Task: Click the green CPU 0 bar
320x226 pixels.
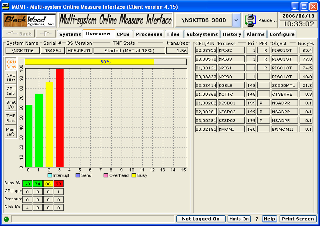Action: click(x=29, y=136)
